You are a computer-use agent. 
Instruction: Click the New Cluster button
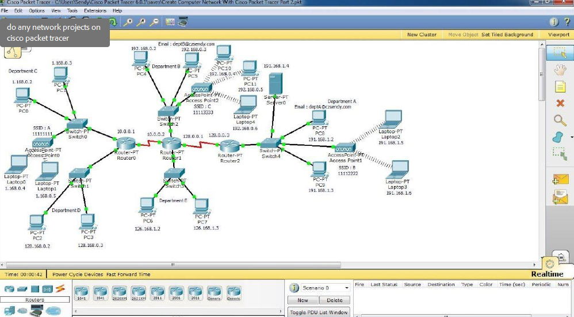[422, 34]
